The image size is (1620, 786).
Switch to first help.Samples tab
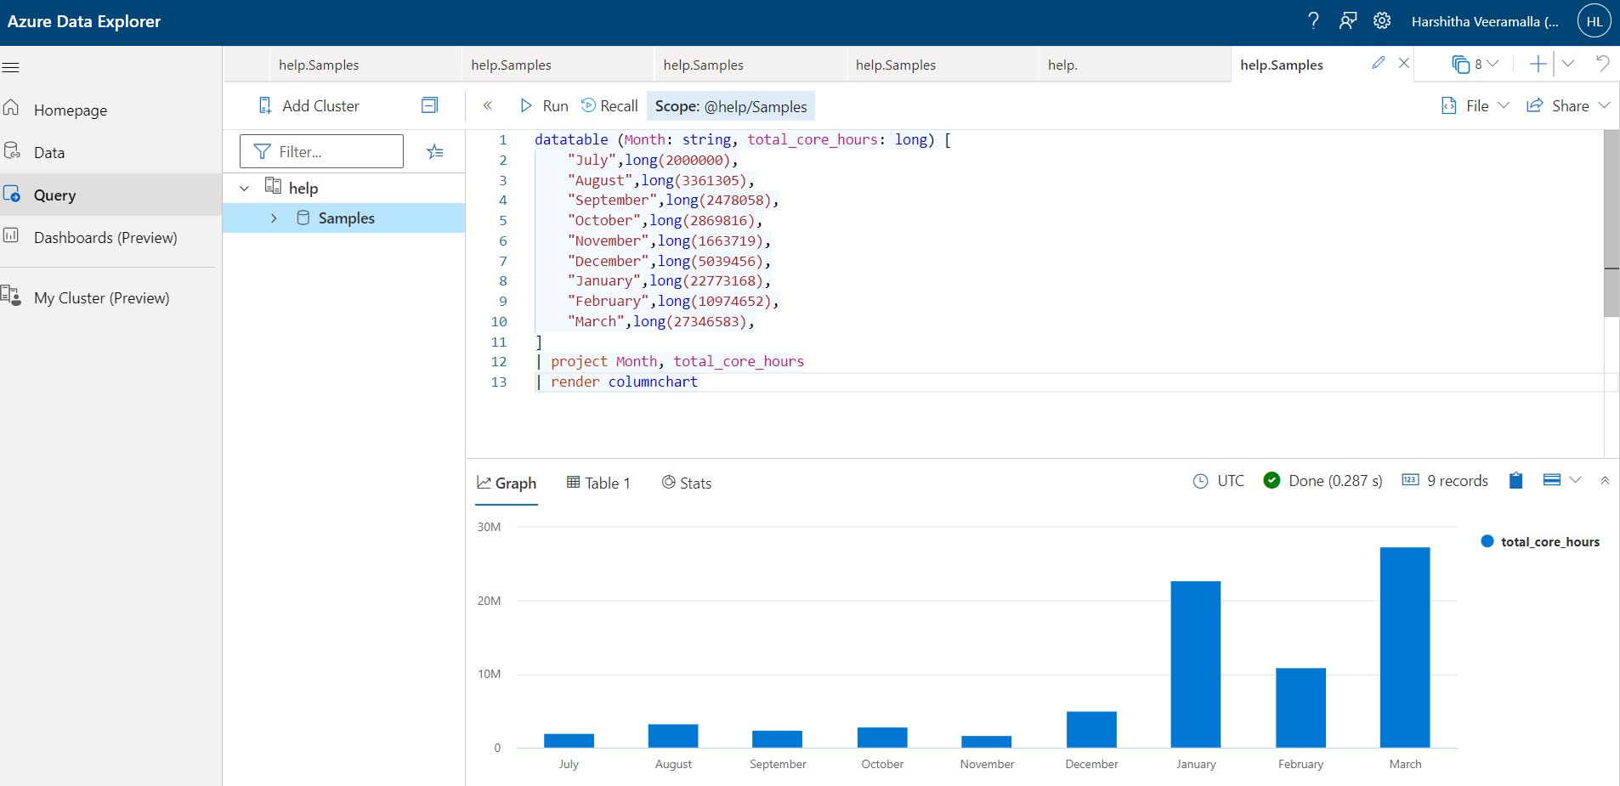pyautogui.click(x=319, y=65)
